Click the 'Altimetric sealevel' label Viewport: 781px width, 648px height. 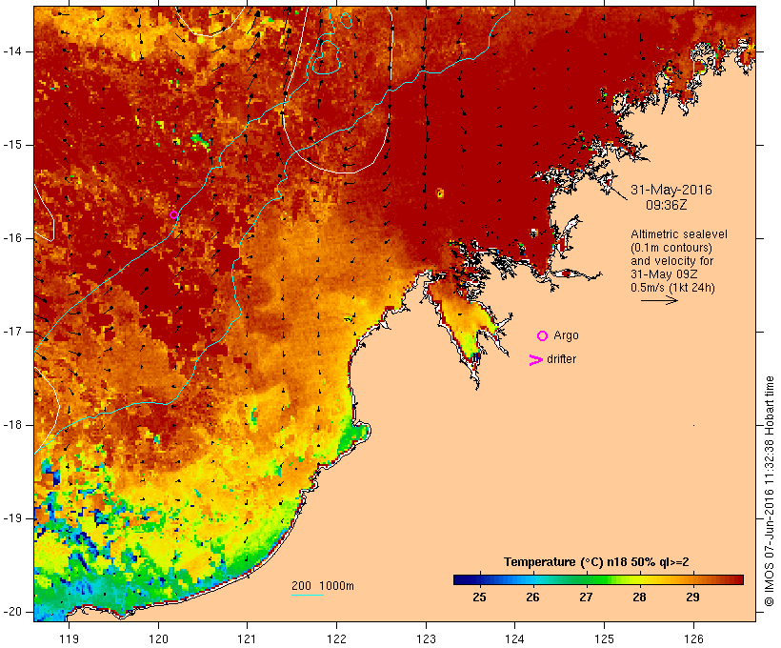(679, 234)
